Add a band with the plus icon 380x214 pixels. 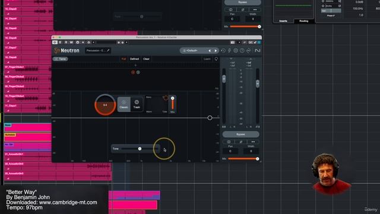coord(135,65)
